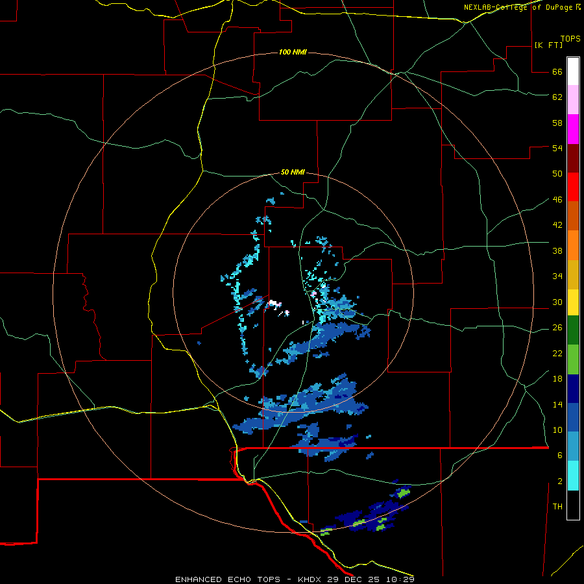This screenshot has width=584, height=584.
Task: Click the light green legend swatch
Action: pyautogui.click(x=573, y=359)
